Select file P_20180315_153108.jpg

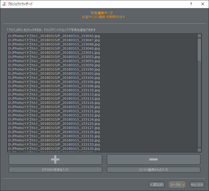tap(102, 86)
